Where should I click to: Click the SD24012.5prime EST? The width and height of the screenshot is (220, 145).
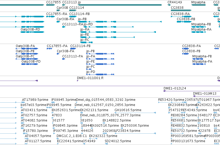click(106, 144)
